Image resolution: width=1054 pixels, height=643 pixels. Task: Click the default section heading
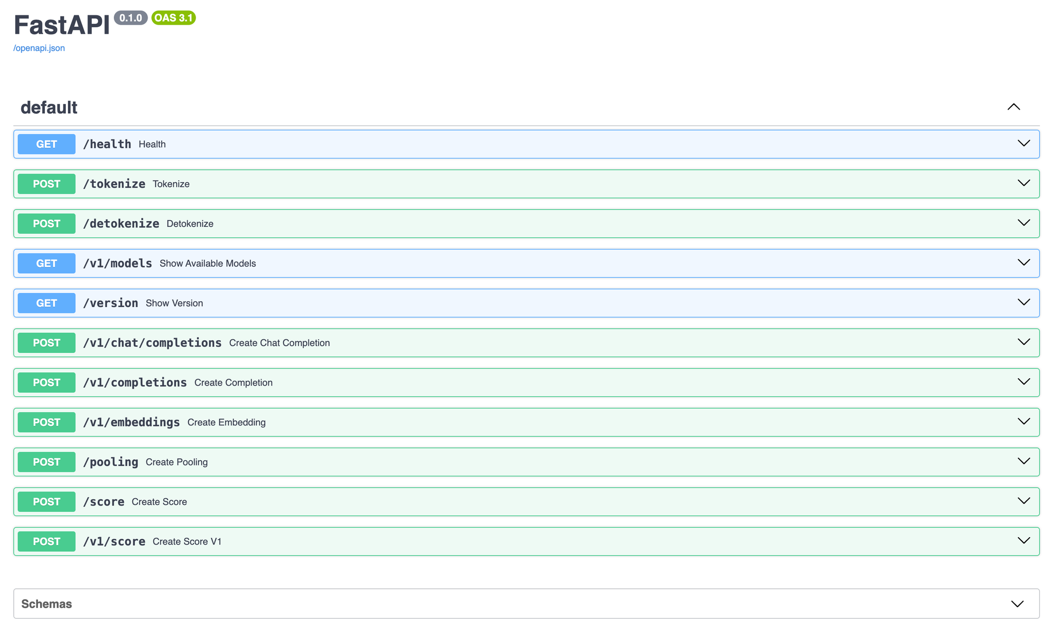click(x=49, y=107)
